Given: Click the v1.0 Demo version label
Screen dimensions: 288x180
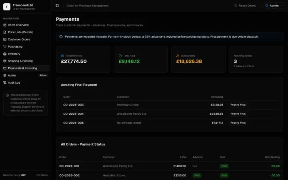Looking at the screenshot, I should [x=42, y=175].
